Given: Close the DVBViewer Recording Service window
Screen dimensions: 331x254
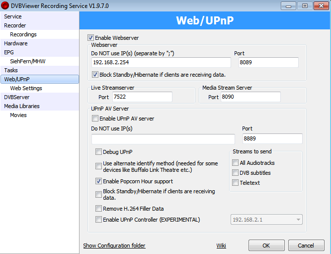Looking at the screenshot, I should tap(321, 5).
